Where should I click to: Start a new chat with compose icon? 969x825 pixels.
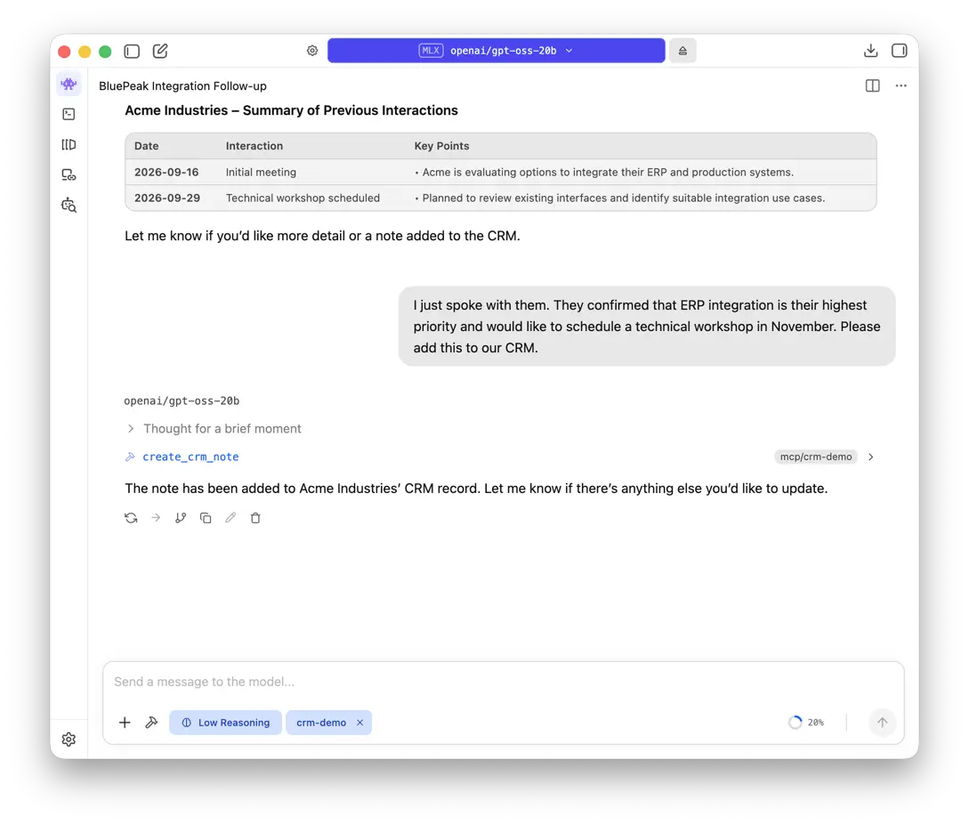pyautogui.click(x=160, y=51)
